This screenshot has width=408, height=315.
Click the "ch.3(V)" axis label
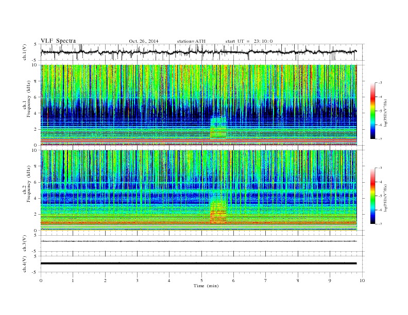coord(25,243)
